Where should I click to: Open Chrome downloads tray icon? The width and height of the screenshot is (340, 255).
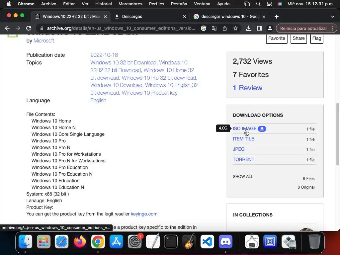(249, 28)
